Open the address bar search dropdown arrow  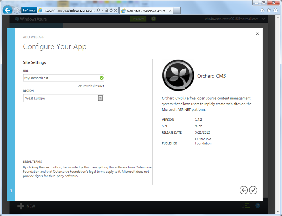coord(102,10)
